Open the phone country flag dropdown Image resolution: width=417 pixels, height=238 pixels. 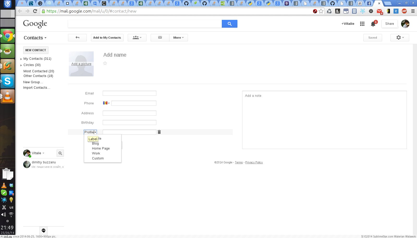tap(106, 103)
